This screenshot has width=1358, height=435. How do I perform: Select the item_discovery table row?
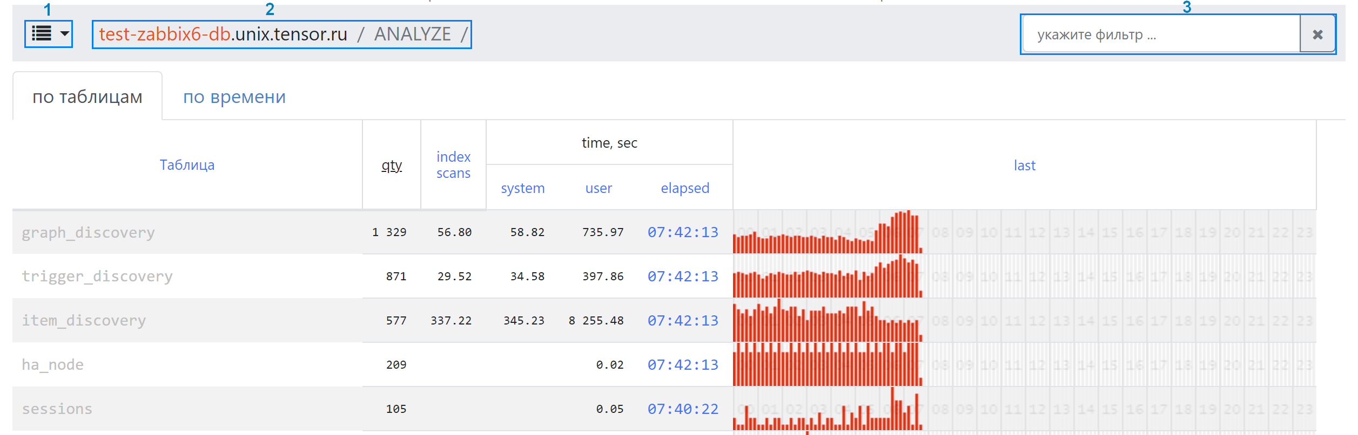(x=84, y=321)
